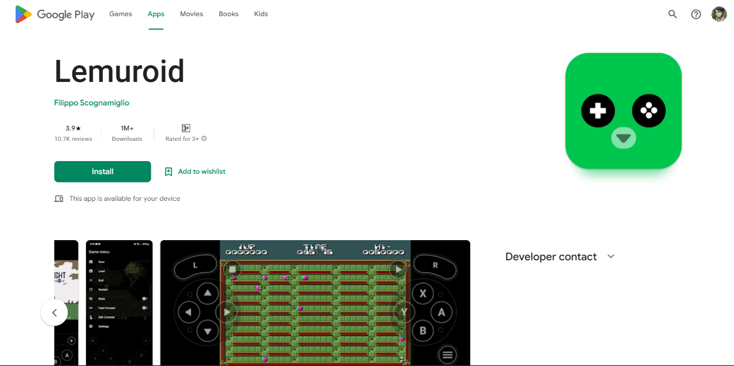The image size is (734, 366).
Task: Open the Books tab
Action: [x=229, y=14]
